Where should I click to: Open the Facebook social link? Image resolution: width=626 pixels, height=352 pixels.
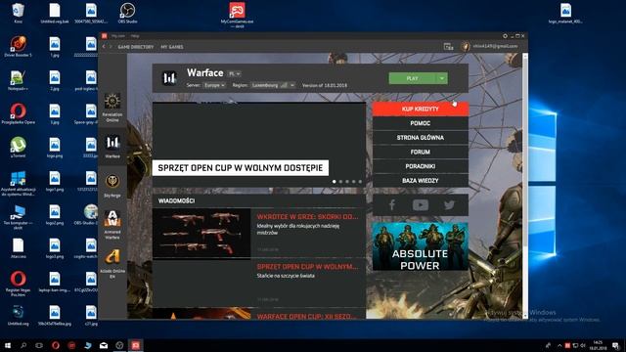(x=392, y=205)
